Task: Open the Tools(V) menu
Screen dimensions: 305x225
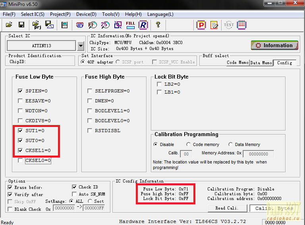Action: (x=110, y=14)
